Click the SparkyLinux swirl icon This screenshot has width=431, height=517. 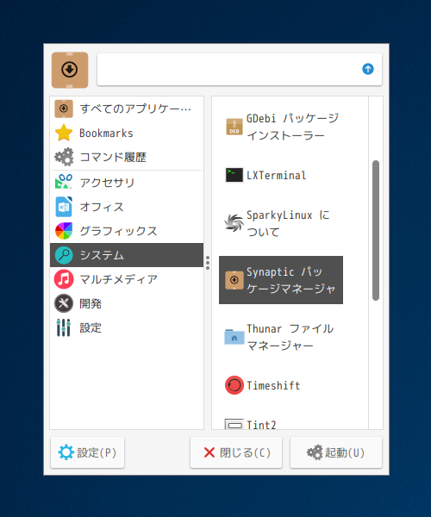coord(234,223)
